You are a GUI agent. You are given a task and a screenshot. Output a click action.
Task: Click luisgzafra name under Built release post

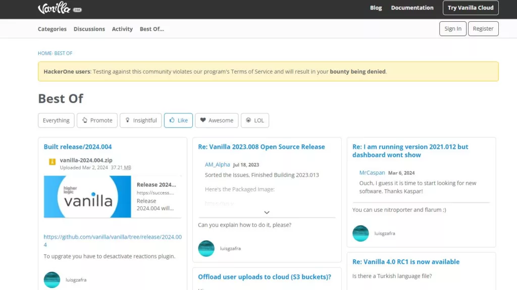(x=76, y=280)
